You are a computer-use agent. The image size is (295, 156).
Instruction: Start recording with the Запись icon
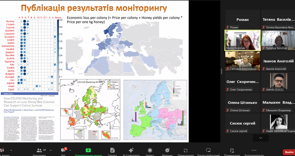tap(150, 151)
